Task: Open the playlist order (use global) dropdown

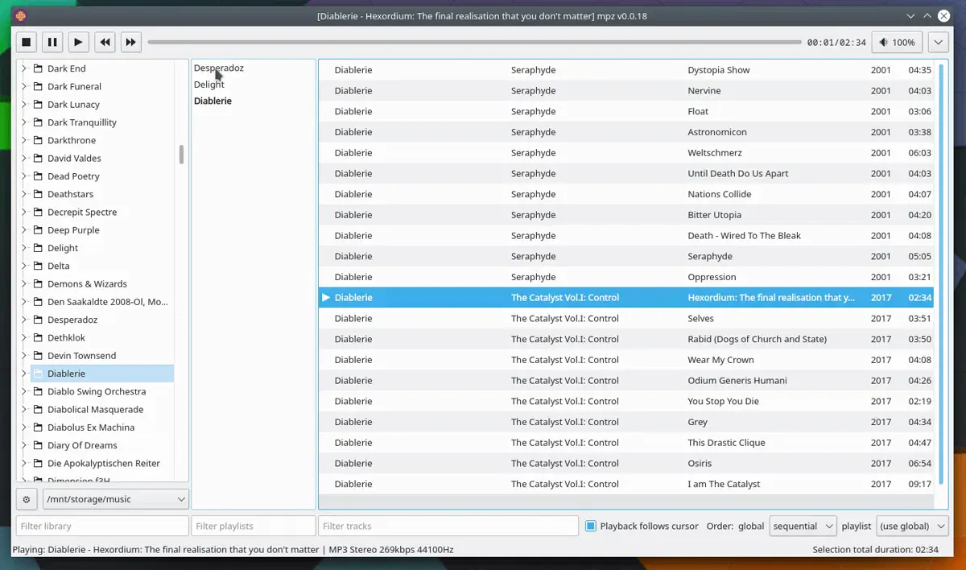Action: (912, 526)
